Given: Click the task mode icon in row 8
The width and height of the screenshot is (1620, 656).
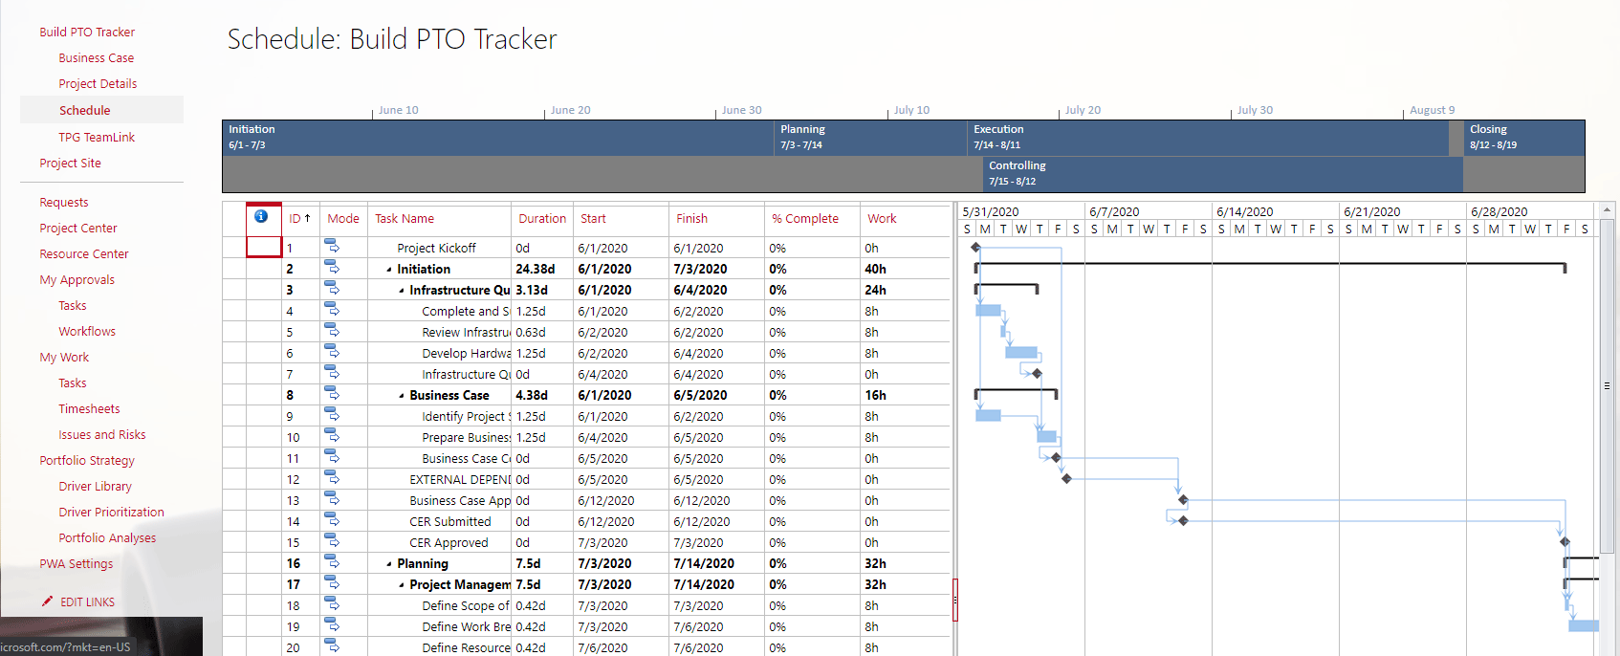Looking at the screenshot, I should [332, 395].
